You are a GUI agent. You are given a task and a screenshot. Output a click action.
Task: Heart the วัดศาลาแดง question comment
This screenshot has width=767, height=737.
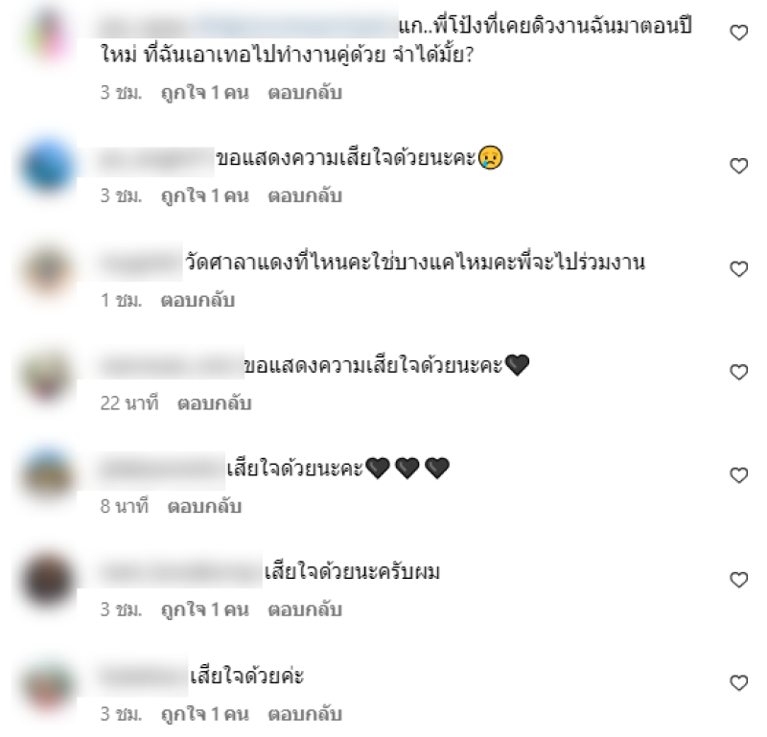[x=738, y=269]
